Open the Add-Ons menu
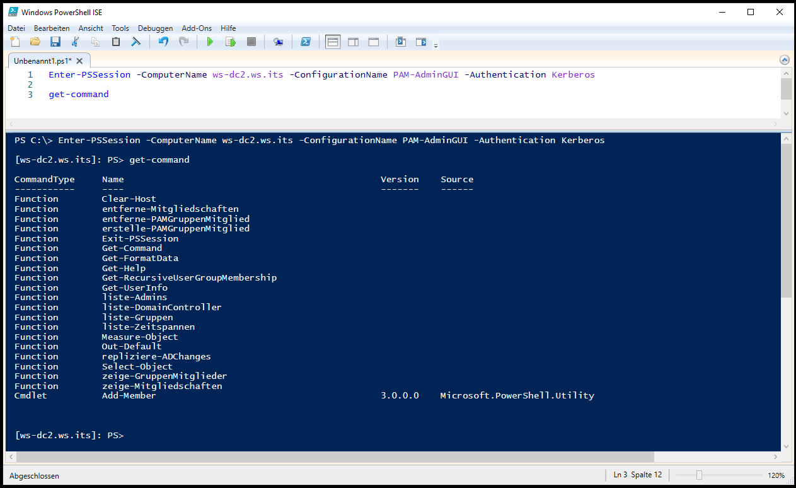The height and width of the screenshot is (488, 796). click(197, 28)
